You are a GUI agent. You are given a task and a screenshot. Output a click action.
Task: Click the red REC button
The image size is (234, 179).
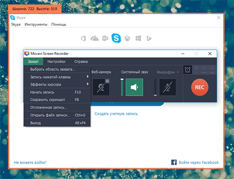point(200,87)
